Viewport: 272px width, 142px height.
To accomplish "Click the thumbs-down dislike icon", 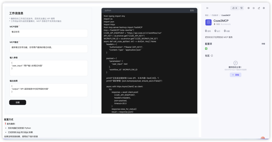I will point(242,8).
